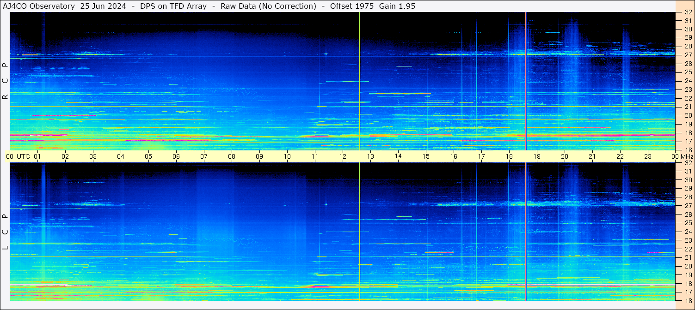Click hour 19 on the UTC time axis
Viewport: 695px width, 310px height.
(537, 156)
